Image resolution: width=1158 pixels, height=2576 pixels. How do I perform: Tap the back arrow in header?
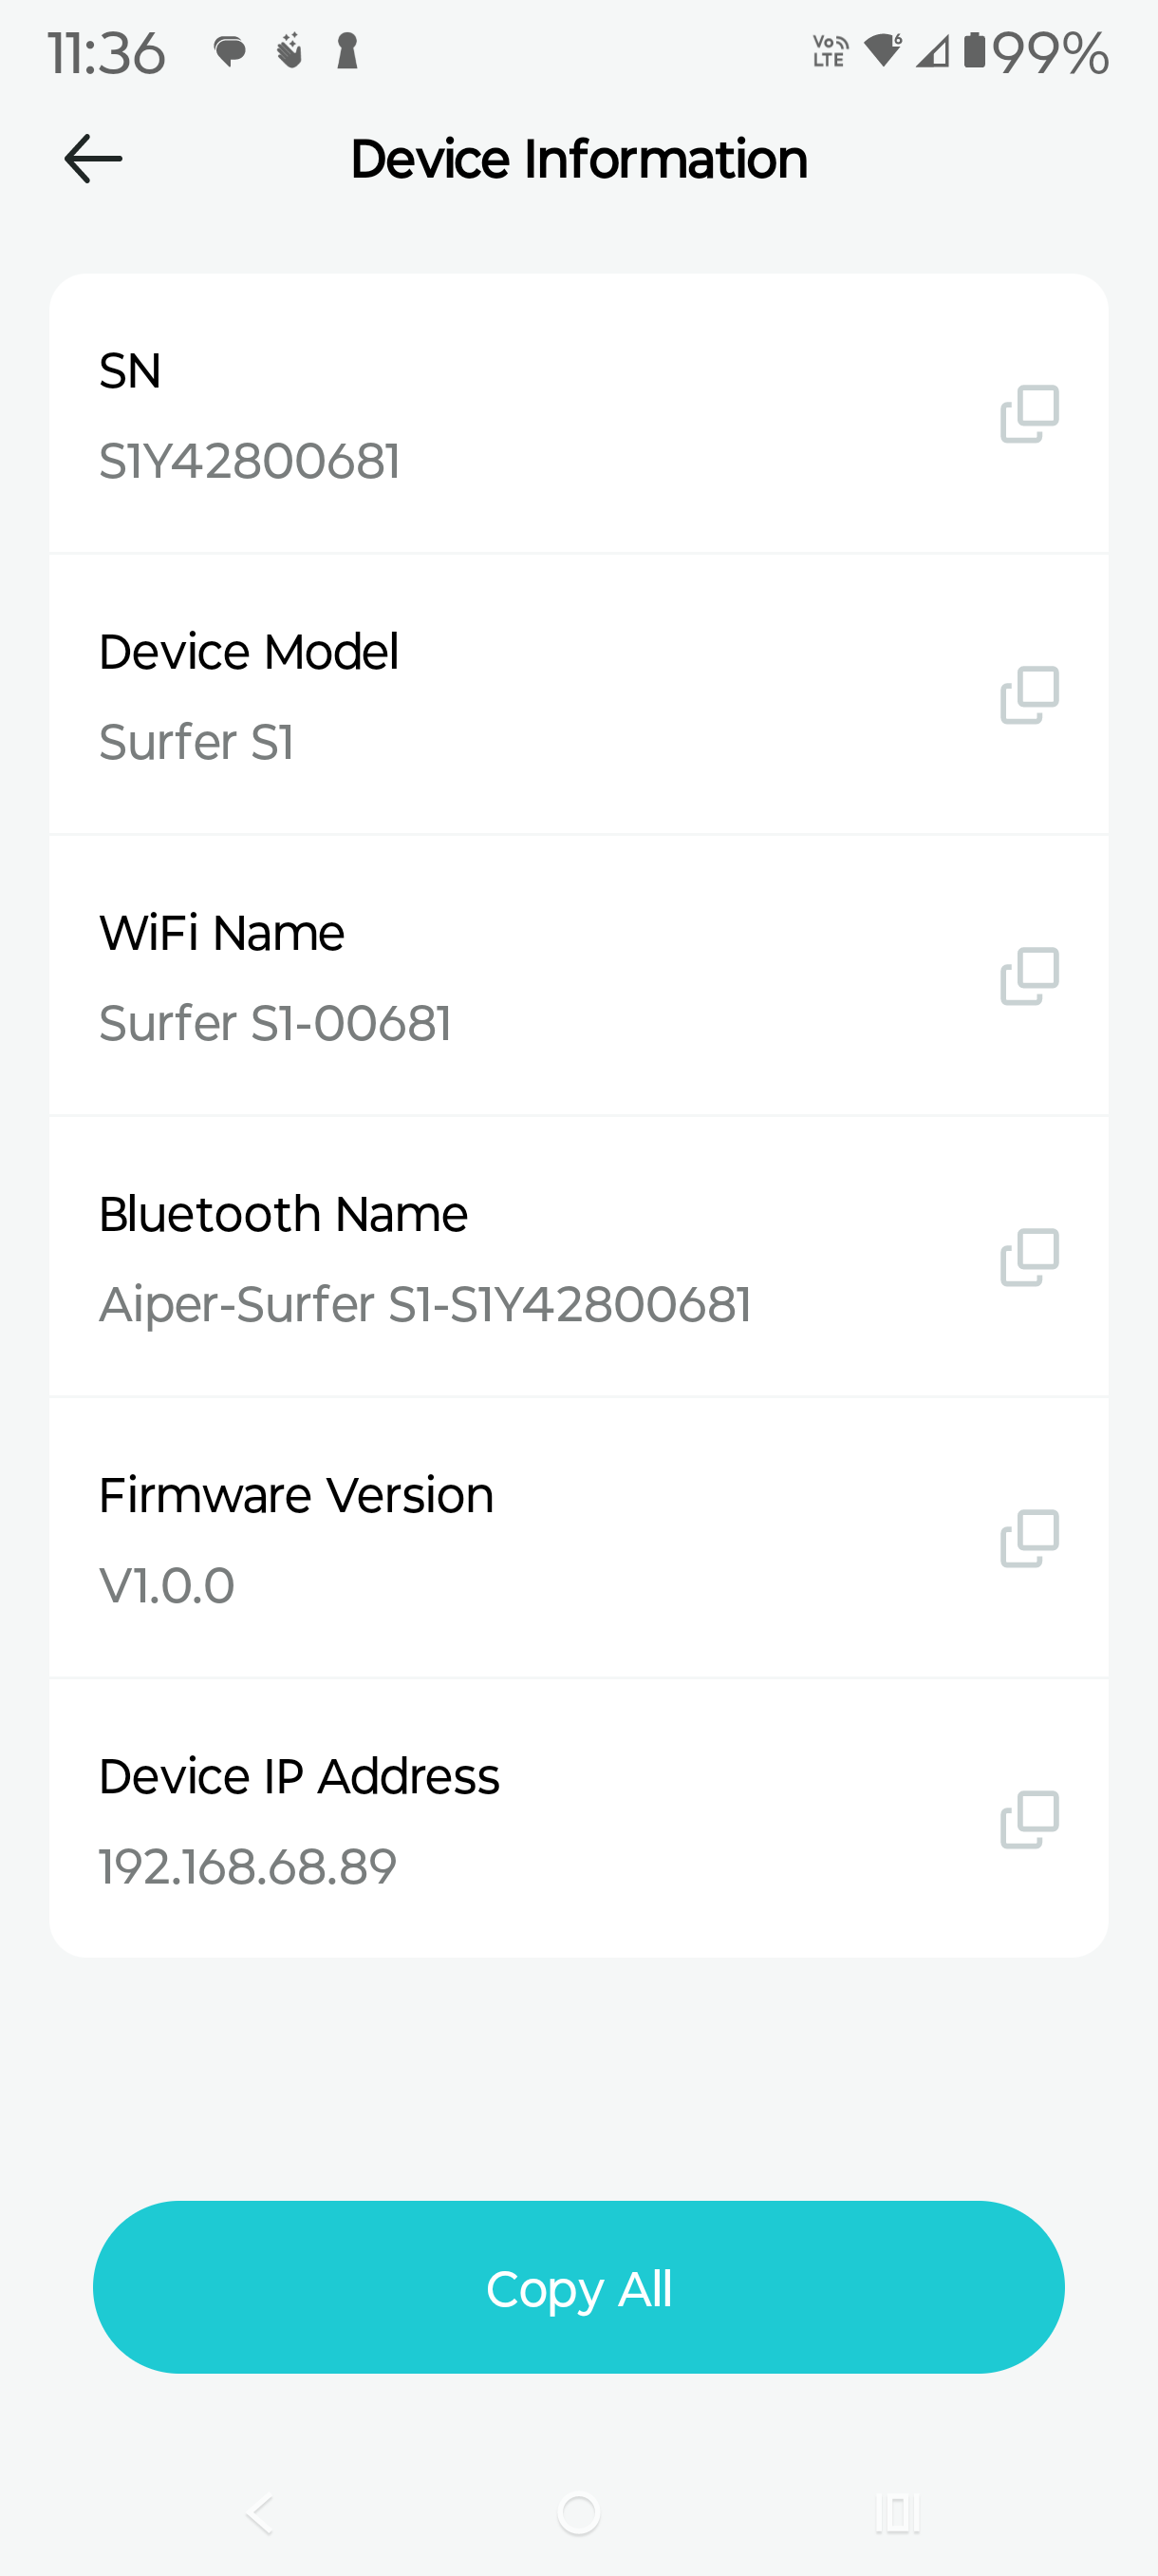click(93, 159)
